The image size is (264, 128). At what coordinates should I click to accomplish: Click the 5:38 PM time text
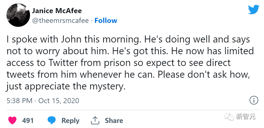point(19,101)
